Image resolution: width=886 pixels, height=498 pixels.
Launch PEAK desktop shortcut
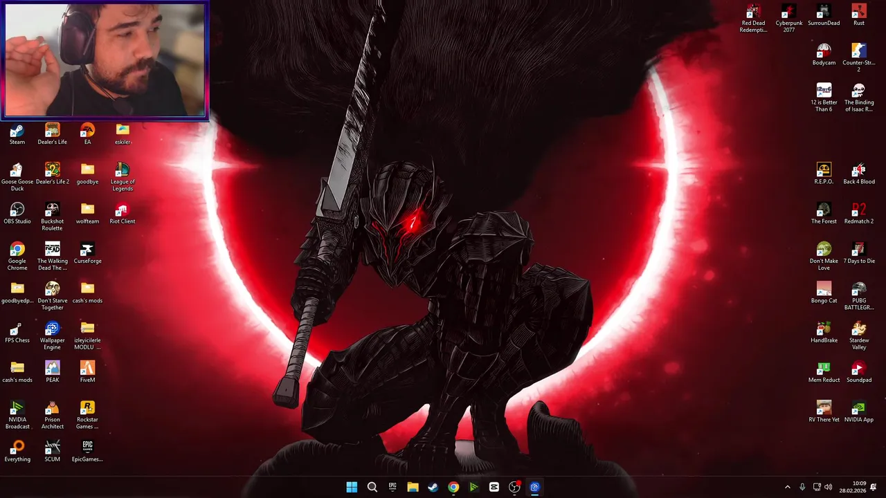click(53, 372)
